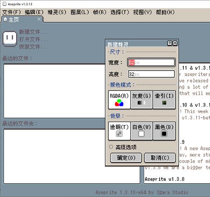The width and height of the screenshot is (210, 197).
Task: Open the 选择(T) menu
Action: click(x=120, y=12)
